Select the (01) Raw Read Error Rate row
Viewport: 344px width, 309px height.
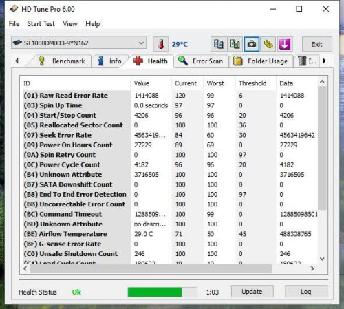point(169,95)
